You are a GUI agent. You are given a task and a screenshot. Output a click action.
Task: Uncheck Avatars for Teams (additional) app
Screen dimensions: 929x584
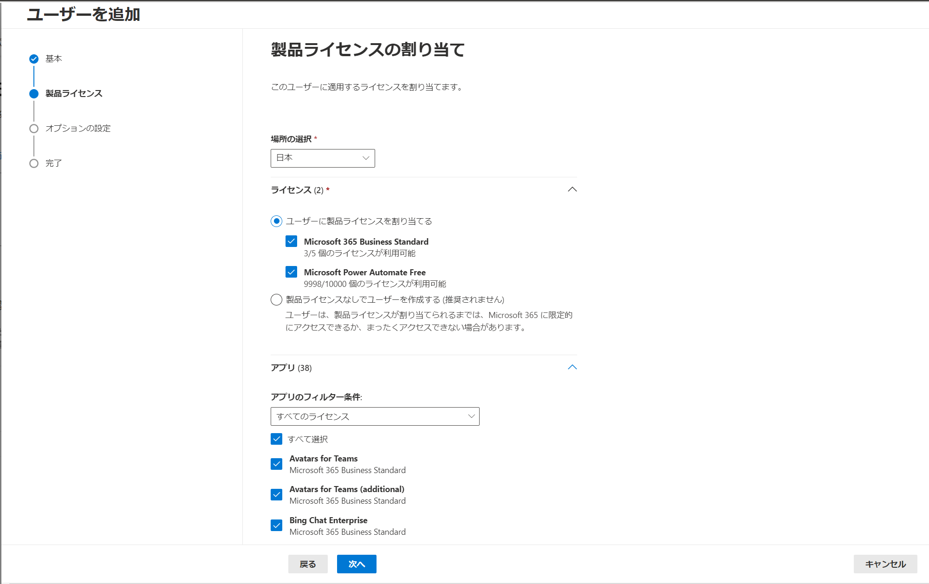click(276, 494)
